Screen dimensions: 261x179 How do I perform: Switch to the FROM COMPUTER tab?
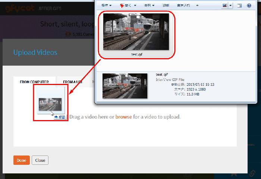click(x=34, y=82)
